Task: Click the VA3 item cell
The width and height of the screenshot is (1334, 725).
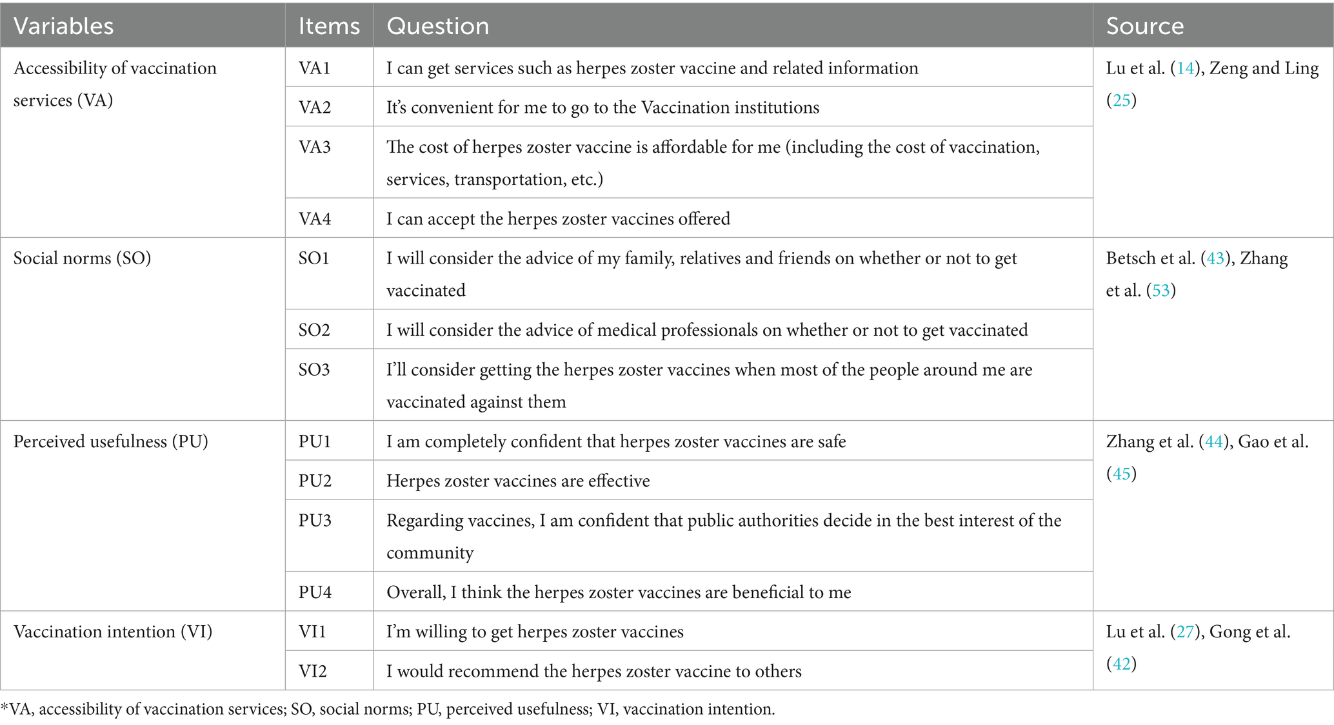Action: pyautogui.click(x=315, y=148)
